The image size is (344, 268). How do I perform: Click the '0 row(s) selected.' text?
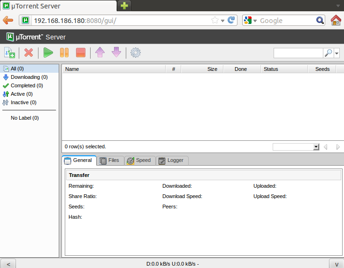click(85, 146)
